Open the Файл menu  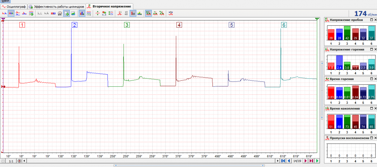point(5,1)
